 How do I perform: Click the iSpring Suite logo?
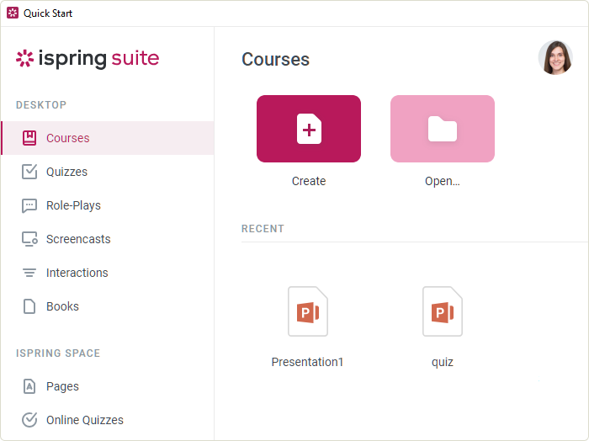(88, 58)
